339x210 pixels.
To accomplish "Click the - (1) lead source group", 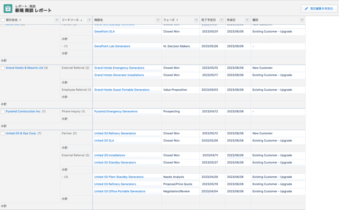I will (x=65, y=46).
